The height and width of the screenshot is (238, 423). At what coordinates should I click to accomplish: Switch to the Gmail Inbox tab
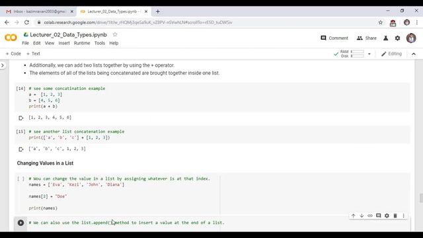click(x=38, y=12)
